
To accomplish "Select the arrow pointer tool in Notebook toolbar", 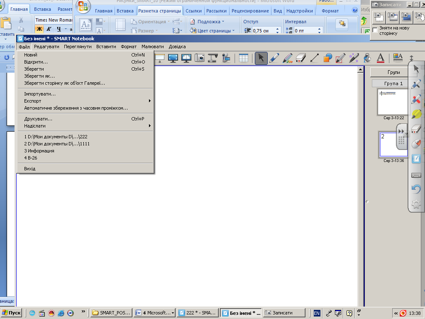I will [261, 58].
